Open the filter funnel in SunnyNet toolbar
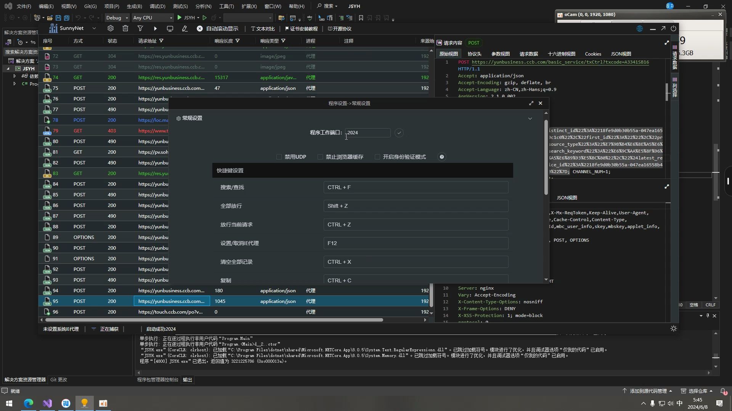Image resolution: width=732 pixels, height=411 pixels. (x=140, y=29)
